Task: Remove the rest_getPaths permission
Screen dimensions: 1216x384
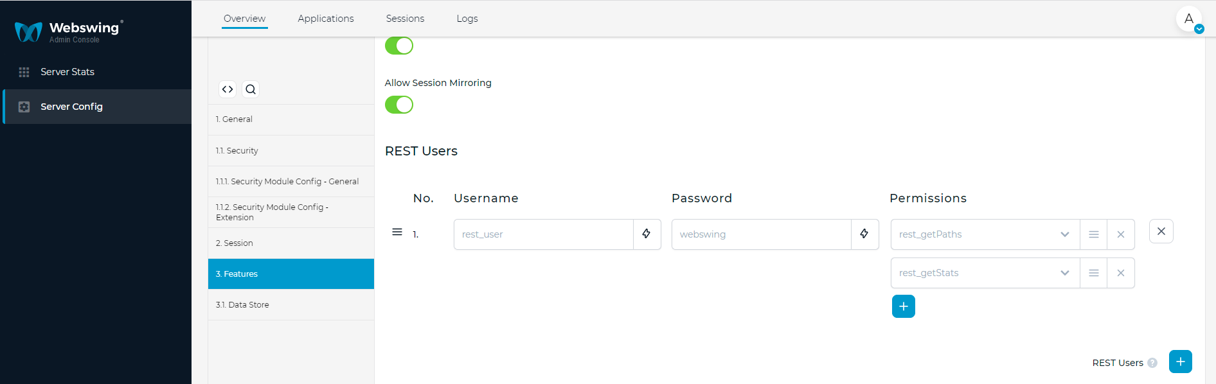Action: tap(1121, 234)
